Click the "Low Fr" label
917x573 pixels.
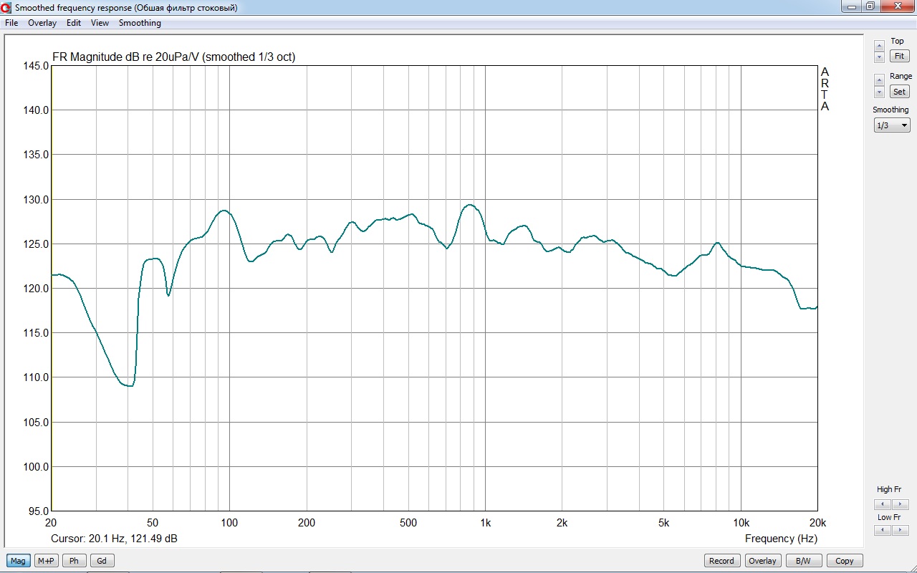[888, 517]
